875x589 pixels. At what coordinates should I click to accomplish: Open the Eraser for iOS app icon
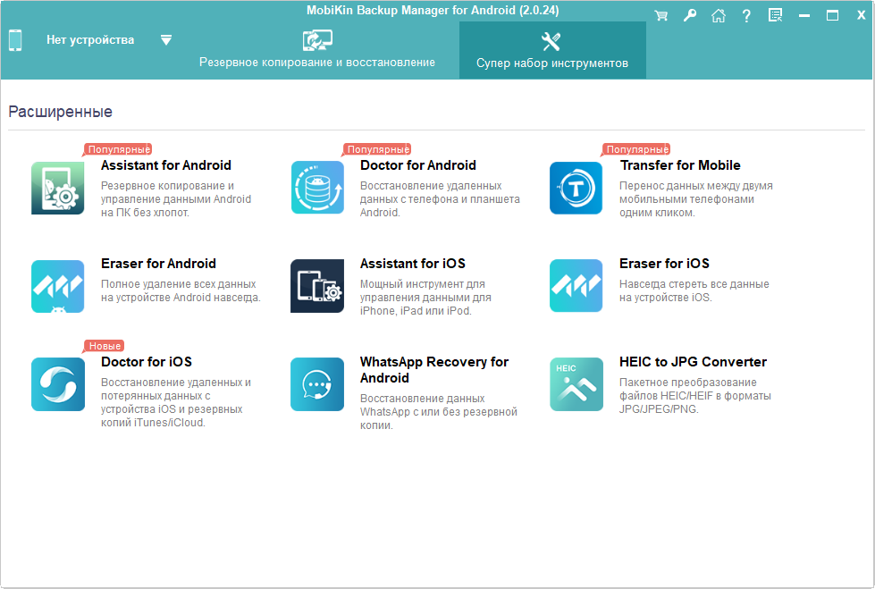576,286
